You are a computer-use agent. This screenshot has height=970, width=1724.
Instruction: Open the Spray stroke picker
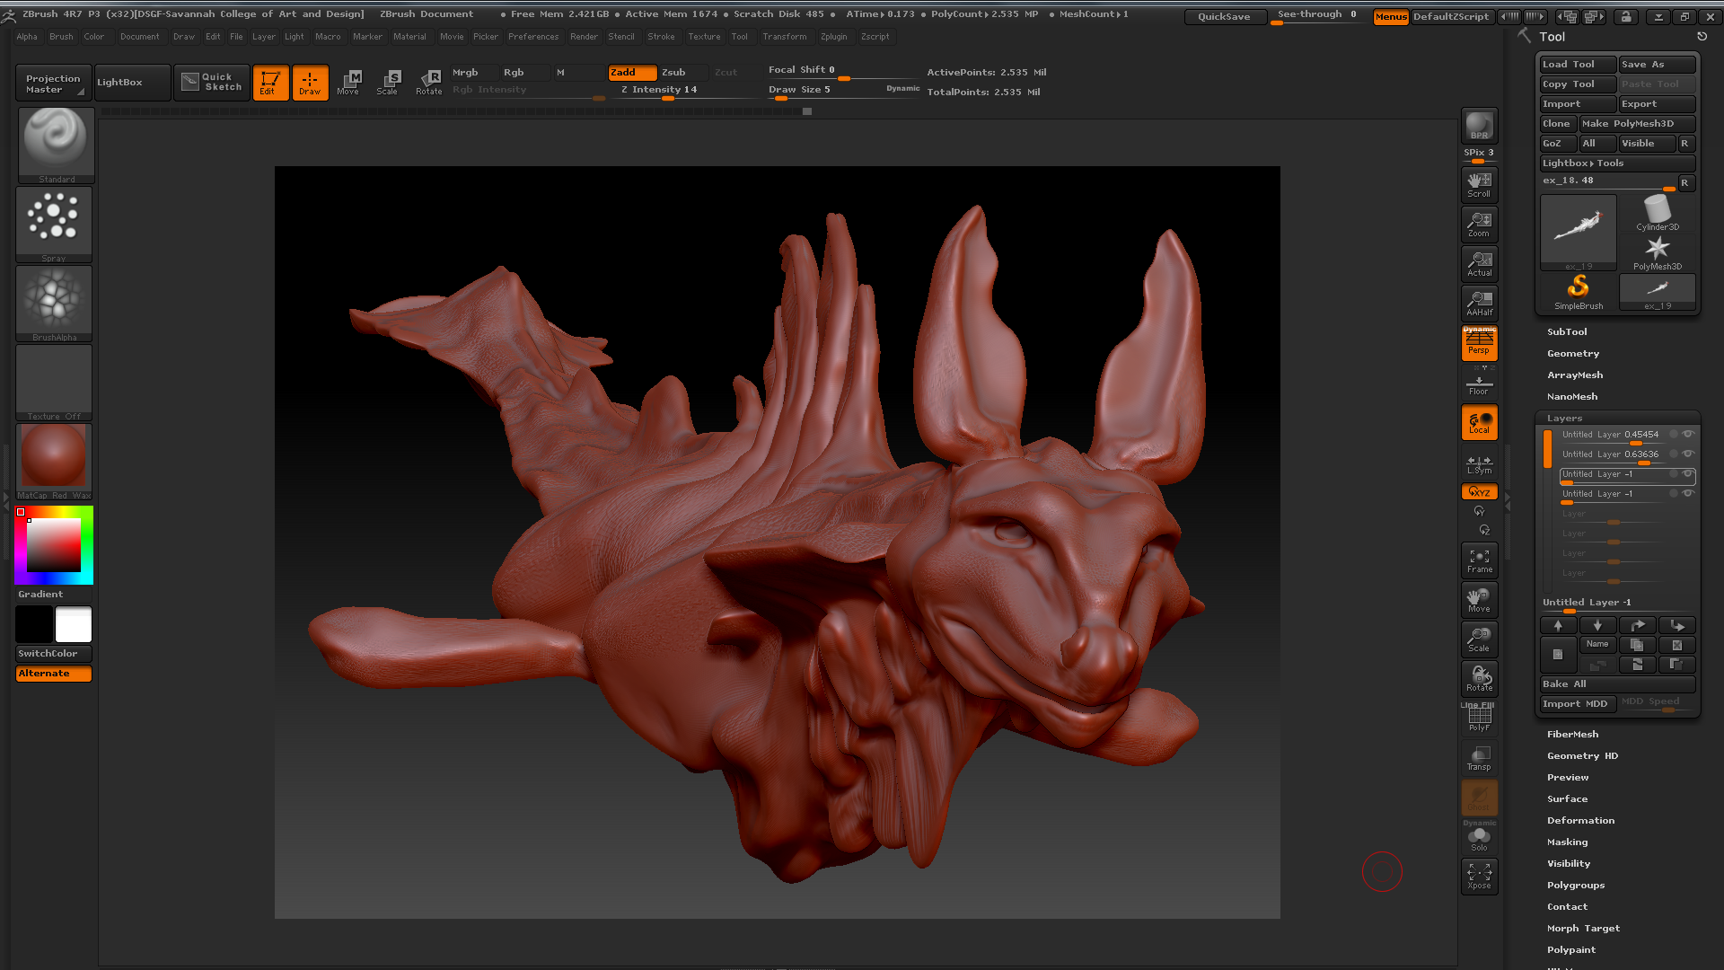(54, 224)
